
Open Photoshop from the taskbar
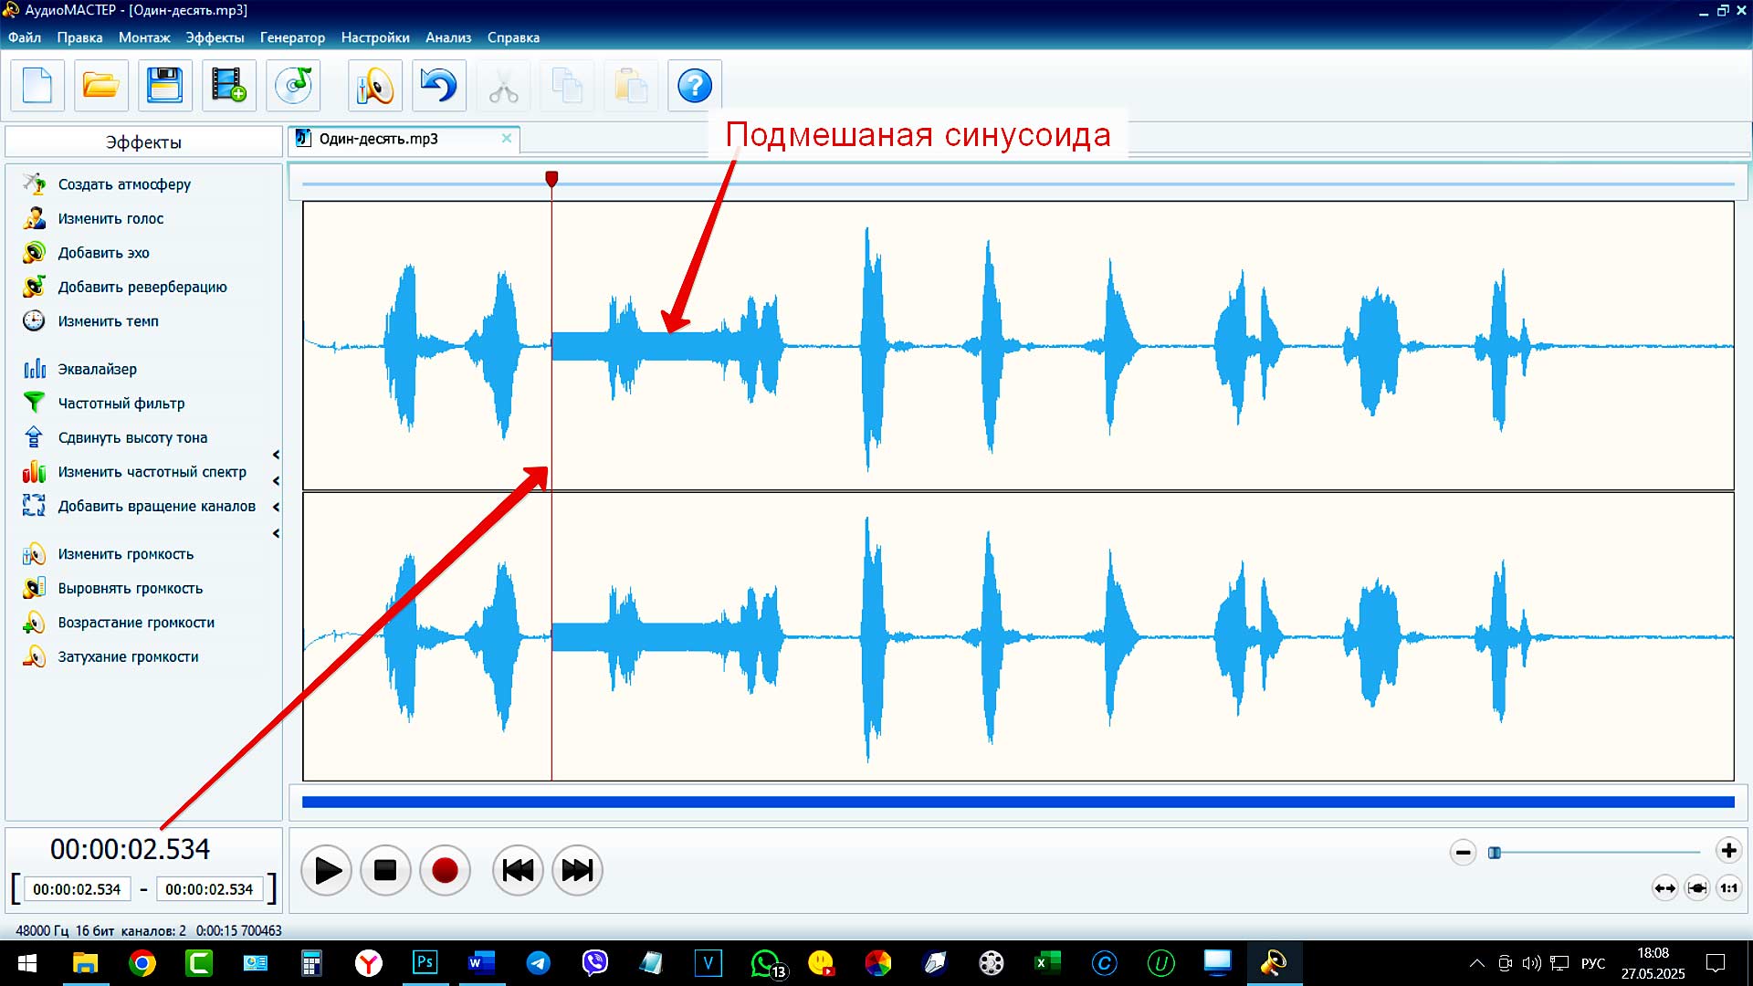pyautogui.click(x=425, y=963)
